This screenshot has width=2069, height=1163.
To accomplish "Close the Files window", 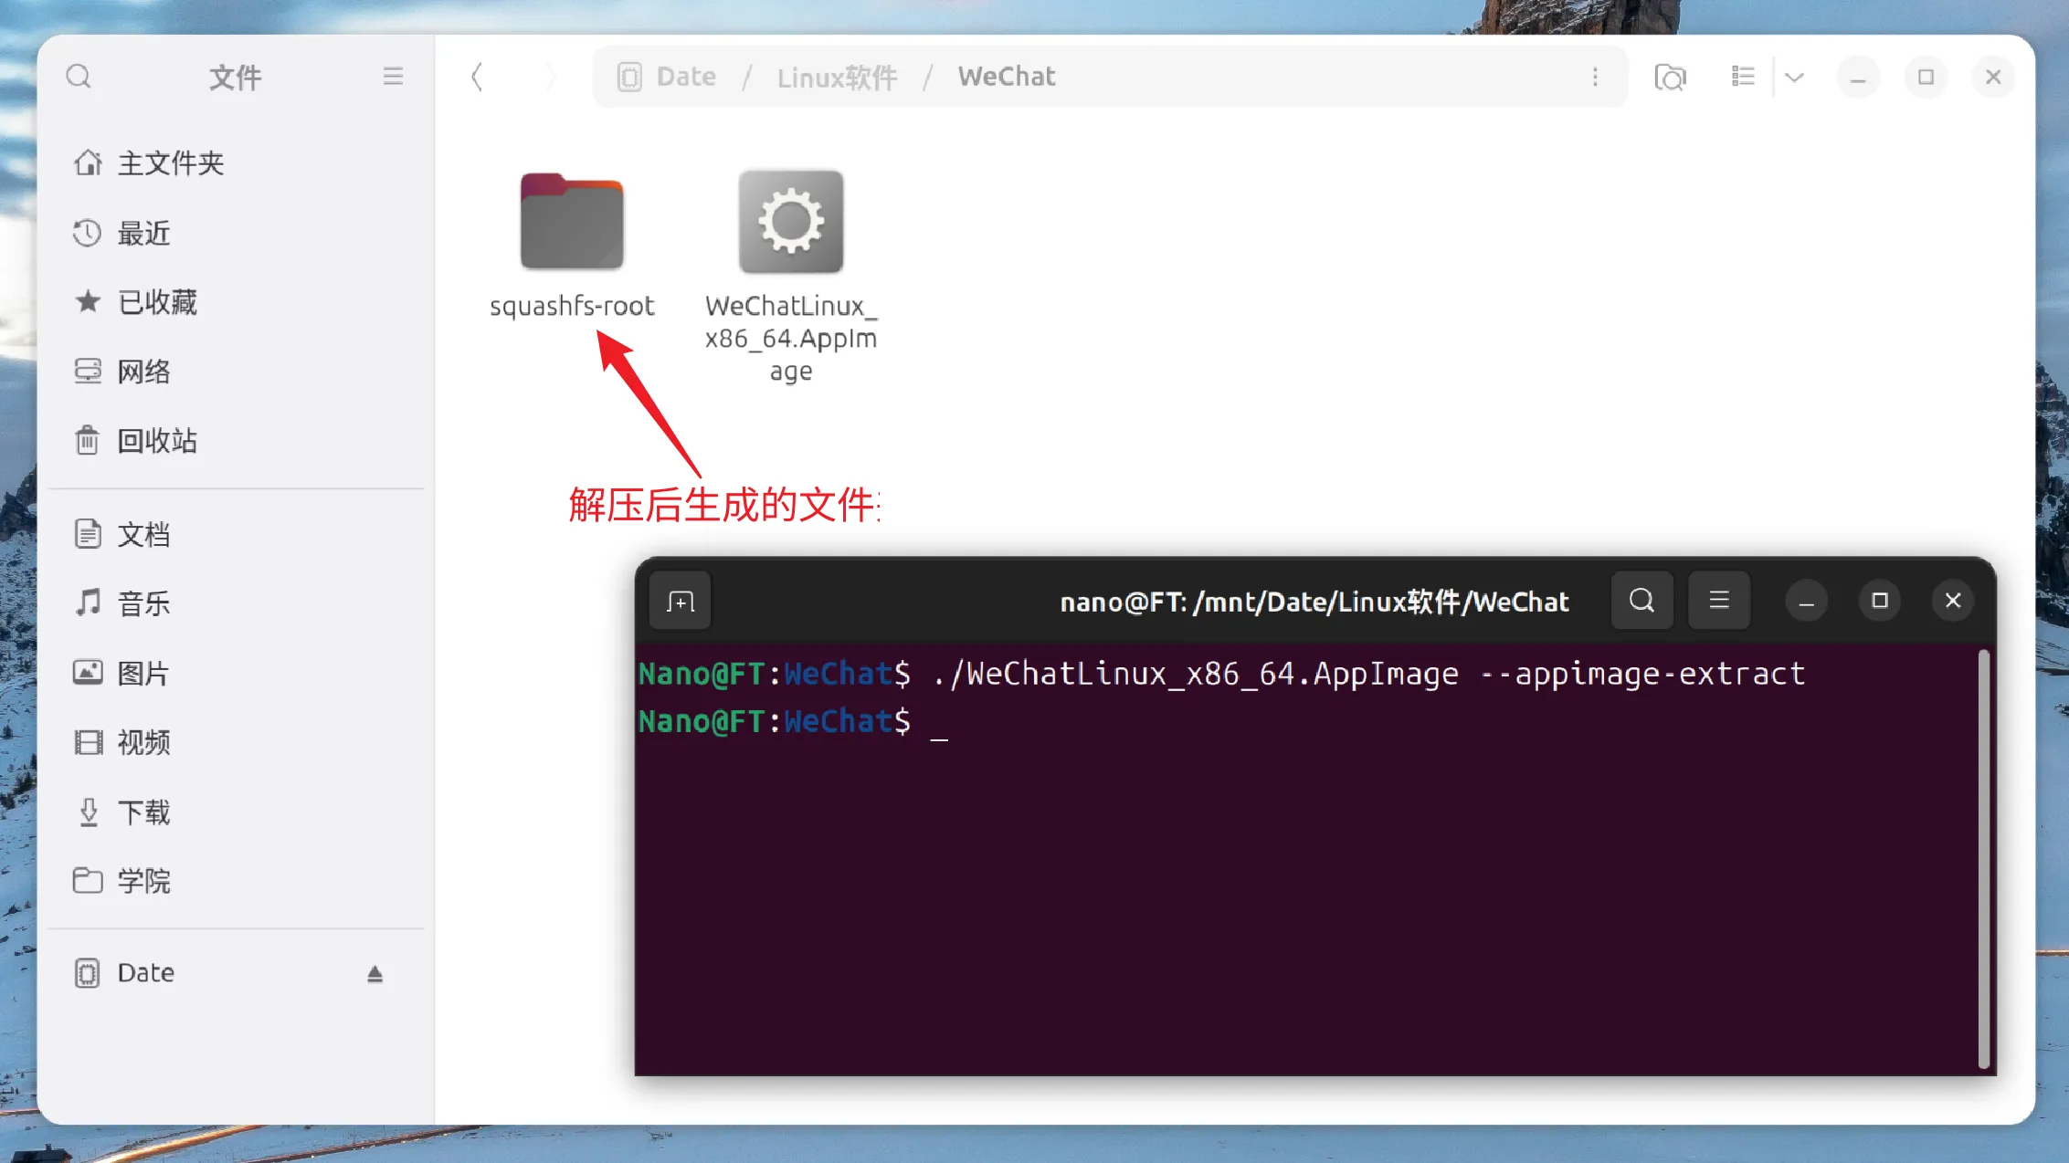I will tap(1993, 77).
